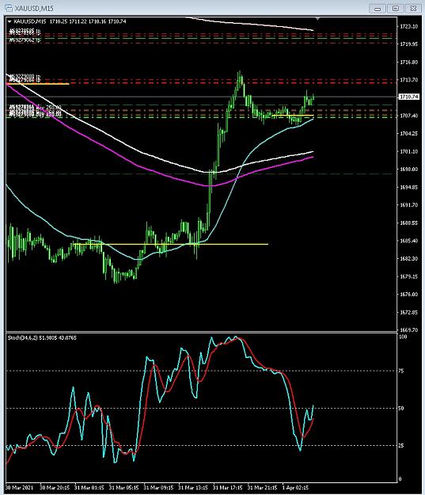
Task: Click the 1669.70 price scale label
Action: click(408, 330)
